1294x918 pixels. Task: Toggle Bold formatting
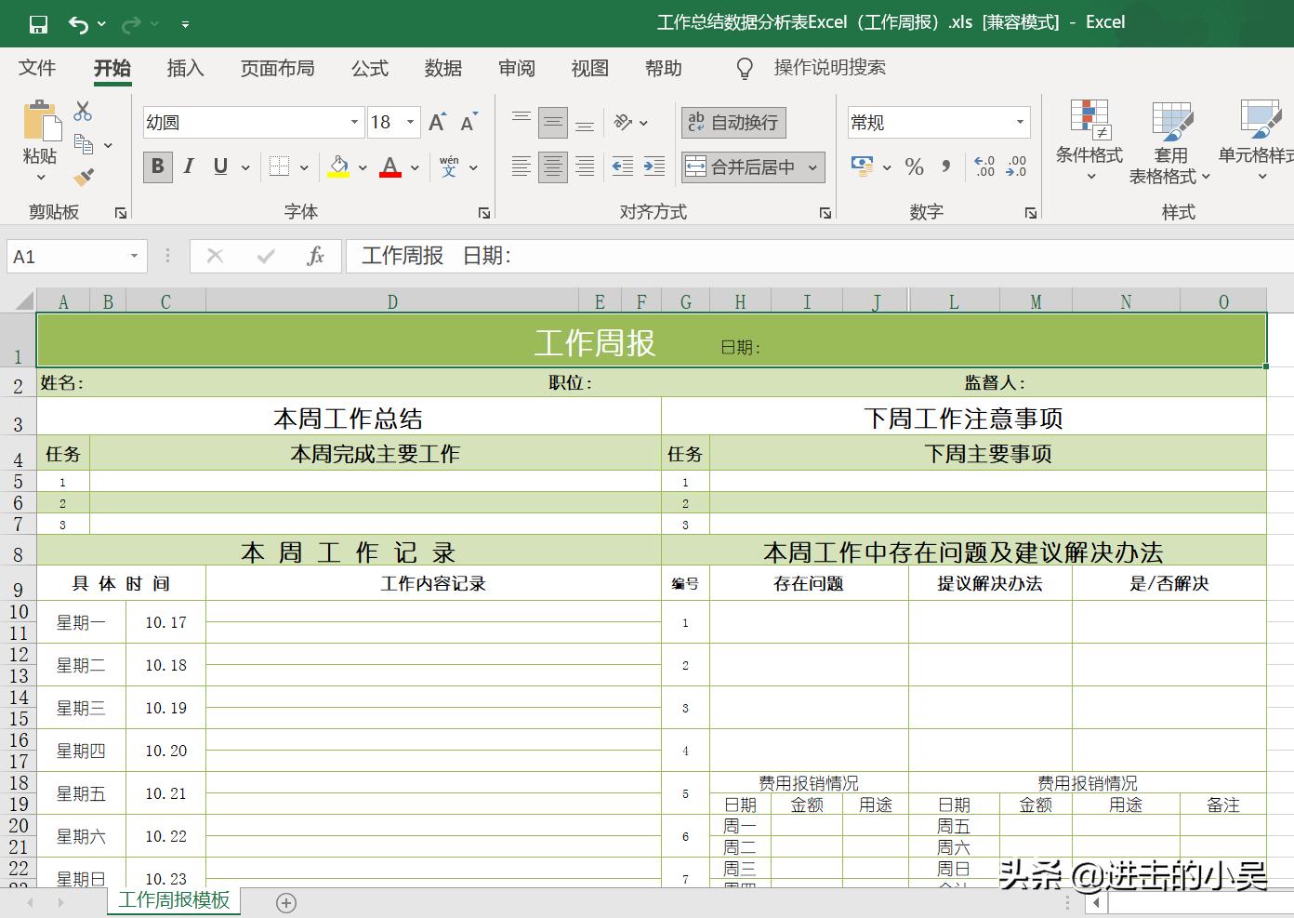click(x=158, y=166)
